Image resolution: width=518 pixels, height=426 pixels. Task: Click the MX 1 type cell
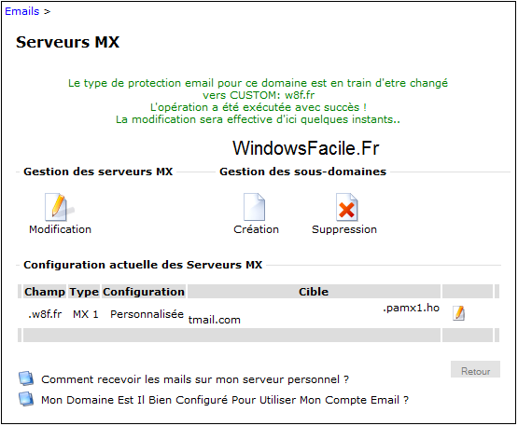86,314
